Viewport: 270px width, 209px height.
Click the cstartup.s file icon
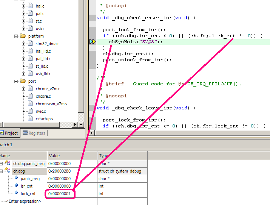(30, 118)
